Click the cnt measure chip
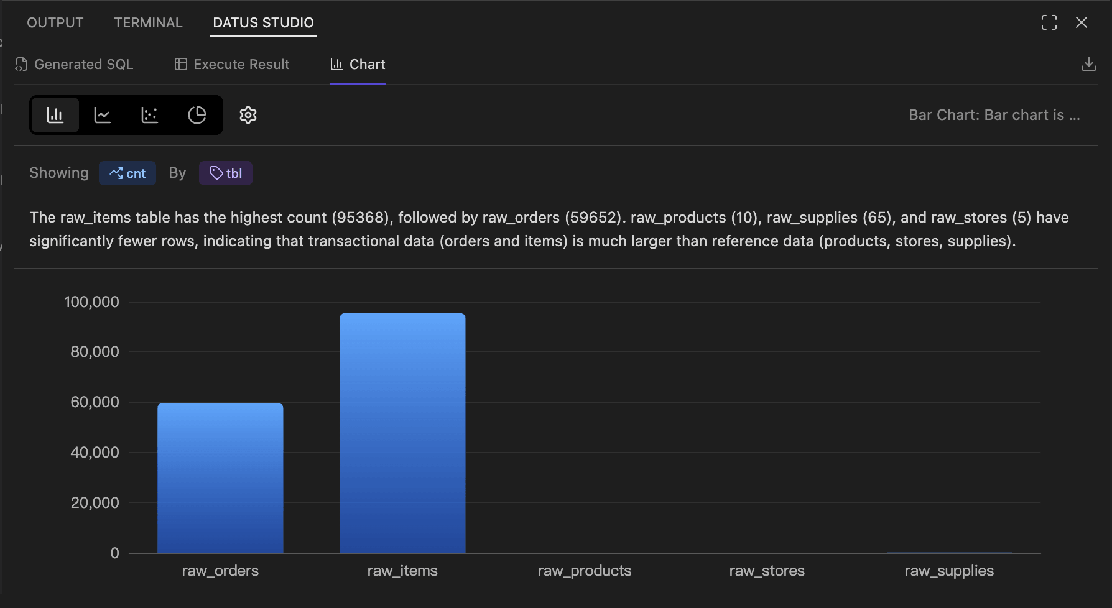This screenshot has width=1112, height=608. [127, 173]
